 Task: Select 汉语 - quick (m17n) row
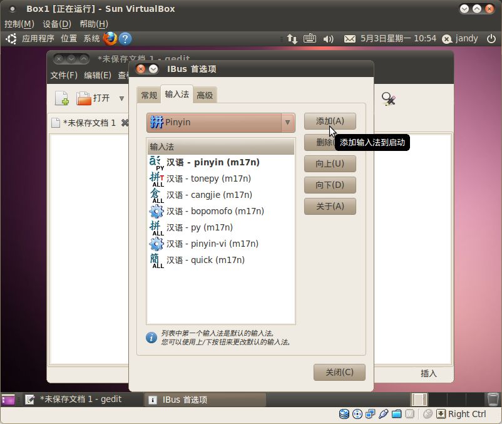click(221, 261)
